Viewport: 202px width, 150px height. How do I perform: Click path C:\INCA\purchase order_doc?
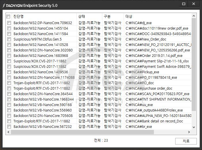pyautogui.click(x=149, y=88)
